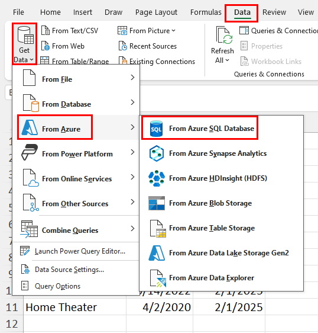Switch to the Review tab

point(274,12)
